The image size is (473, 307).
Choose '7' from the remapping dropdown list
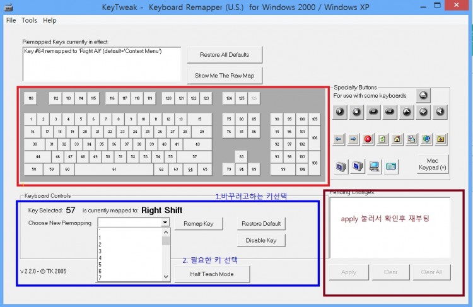pos(101,277)
